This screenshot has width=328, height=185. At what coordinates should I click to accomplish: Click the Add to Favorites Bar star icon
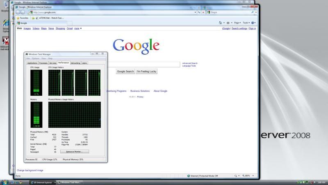(x=33, y=18)
